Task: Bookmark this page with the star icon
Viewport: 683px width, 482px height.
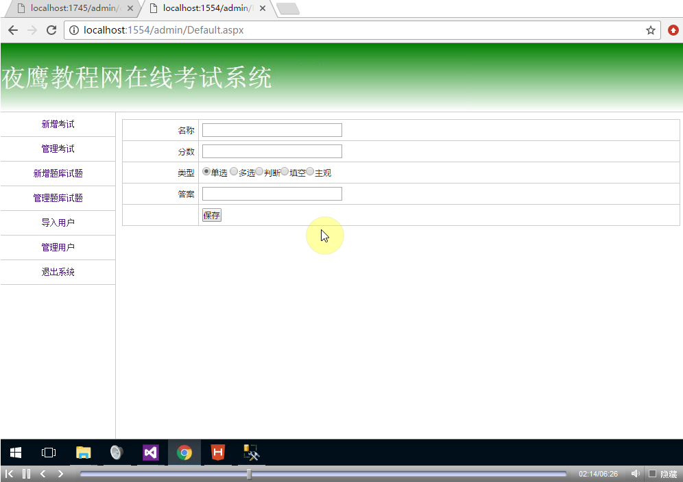Action: tap(650, 30)
